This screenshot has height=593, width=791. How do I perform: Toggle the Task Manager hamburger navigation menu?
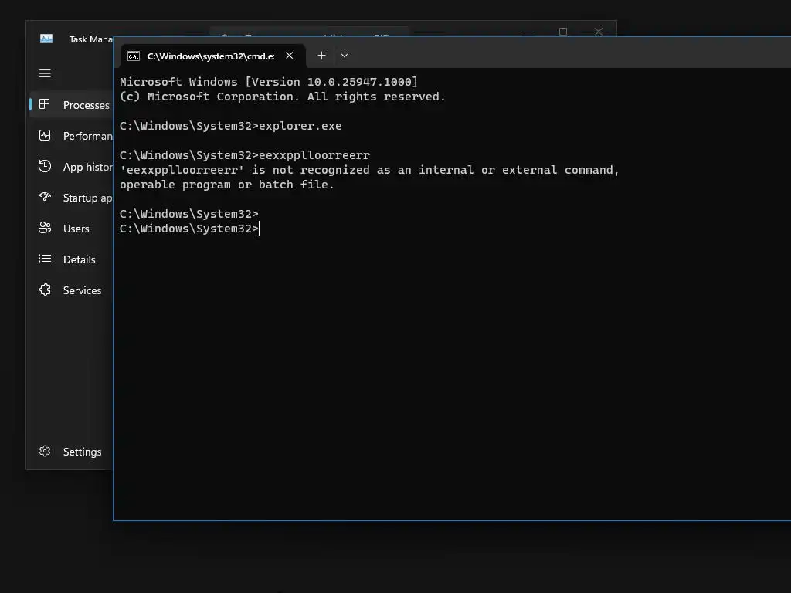click(44, 73)
